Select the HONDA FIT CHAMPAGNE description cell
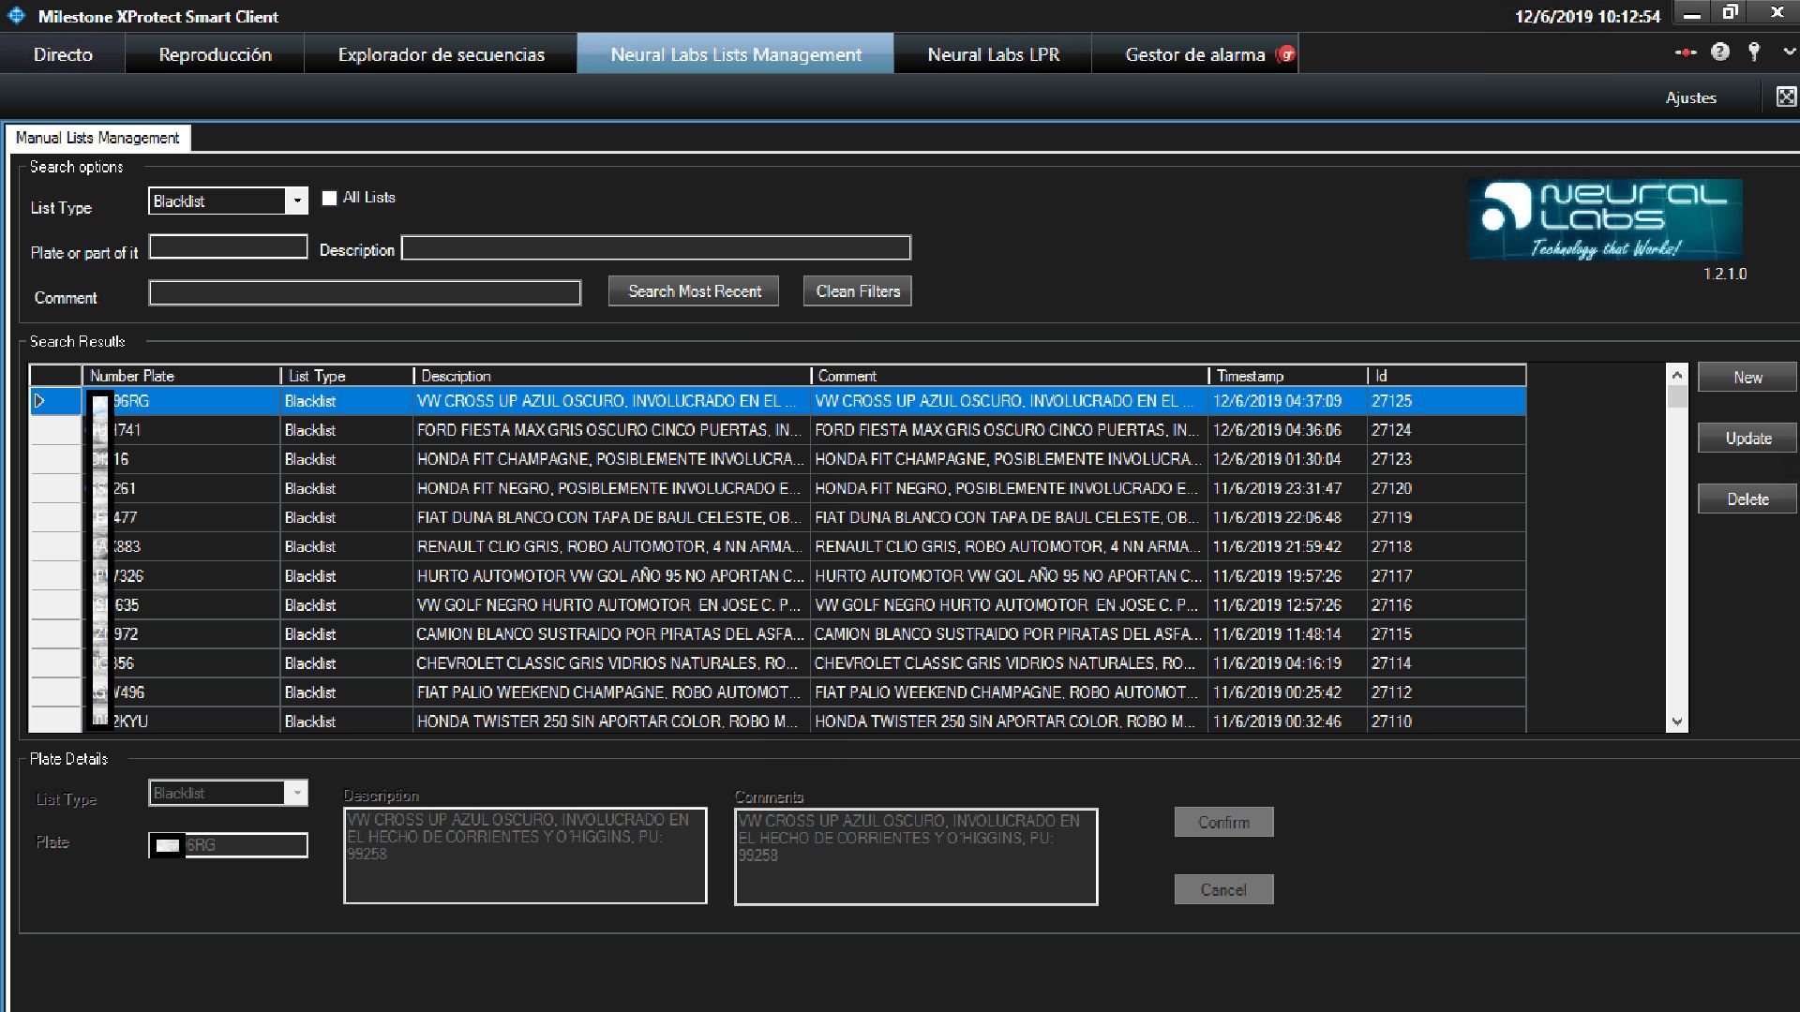Viewport: 1800px width, 1012px height. (611, 459)
